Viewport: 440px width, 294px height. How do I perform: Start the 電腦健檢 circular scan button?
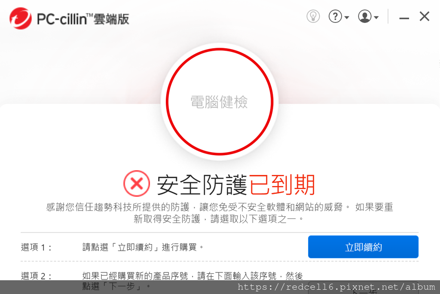click(x=220, y=101)
